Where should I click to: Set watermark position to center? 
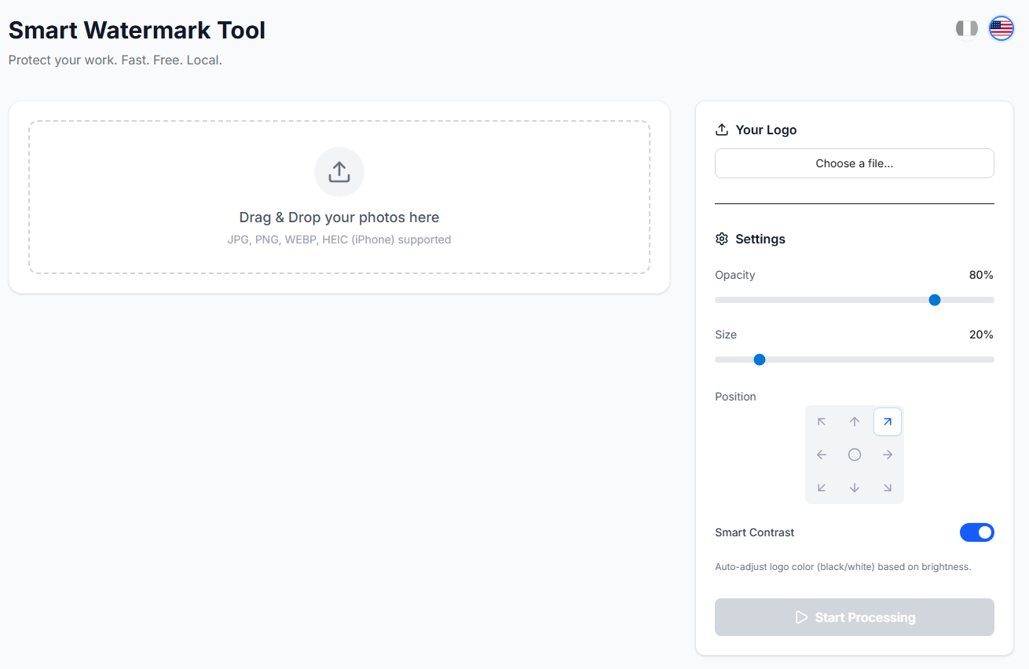point(855,454)
